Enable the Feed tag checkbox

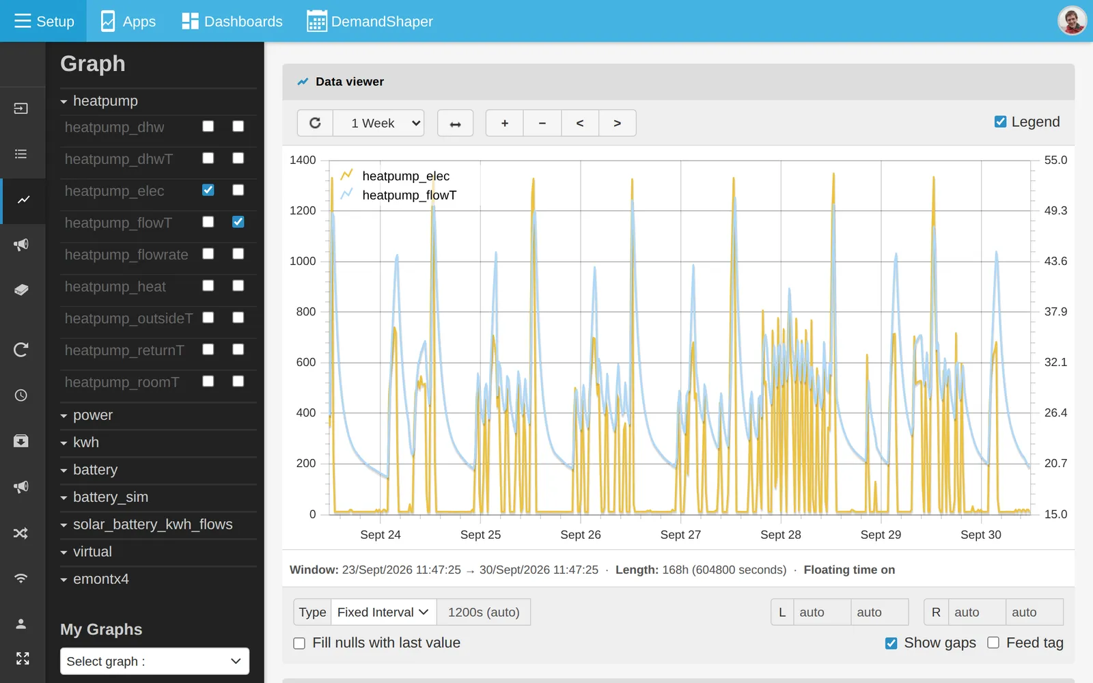tap(993, 643)
